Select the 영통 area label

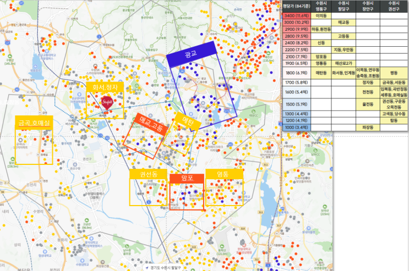click(225, 174)
